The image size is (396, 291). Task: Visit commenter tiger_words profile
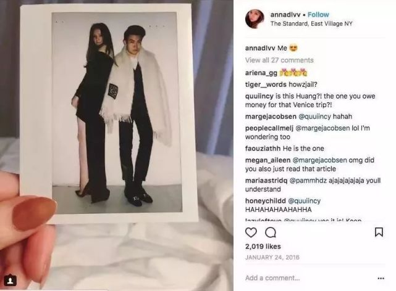[266, 84]
